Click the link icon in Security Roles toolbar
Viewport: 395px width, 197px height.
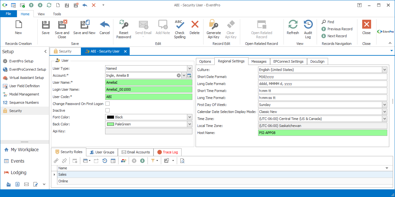[56, 161]
